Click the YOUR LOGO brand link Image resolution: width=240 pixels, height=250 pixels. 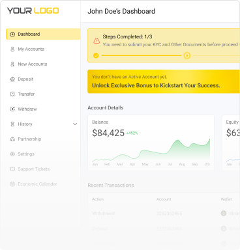[x=33, y=10]
